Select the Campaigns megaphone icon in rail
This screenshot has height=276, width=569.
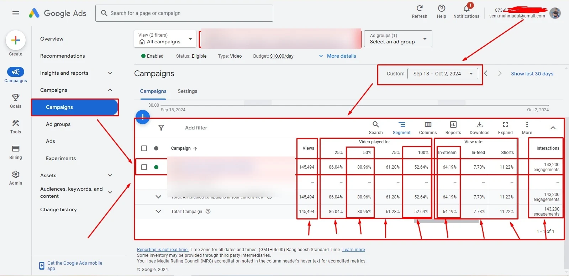tap(16, 72)
